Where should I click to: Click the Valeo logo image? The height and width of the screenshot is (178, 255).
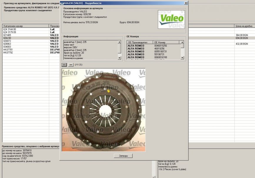click(x=172, y=19)
